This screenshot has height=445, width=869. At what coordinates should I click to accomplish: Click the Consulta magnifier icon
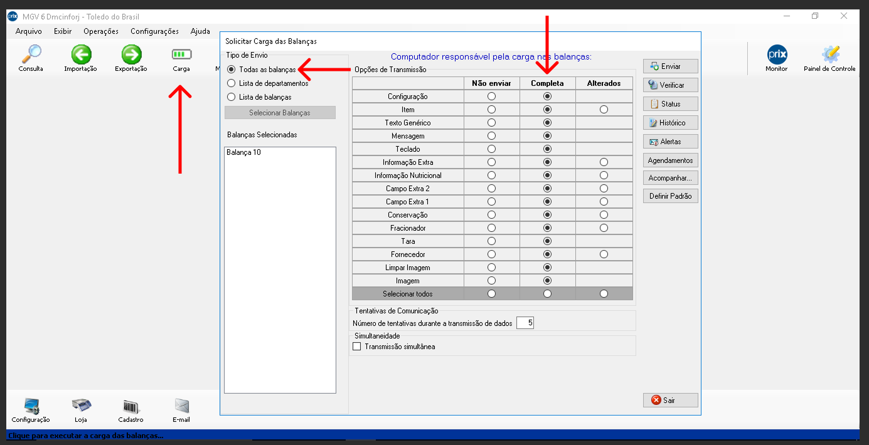31,55
